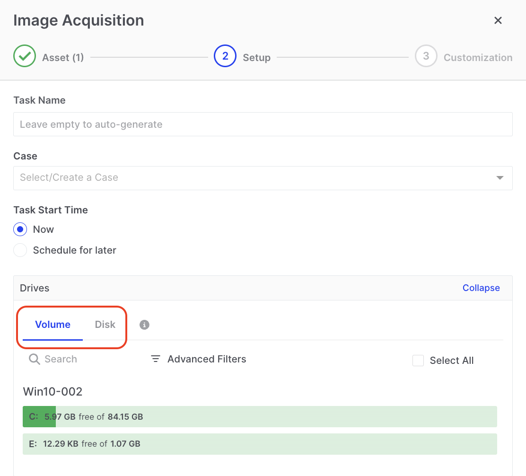Click the search magnifier icon
The height and width of the screenshot is (476, 526).
click(34, 359)
